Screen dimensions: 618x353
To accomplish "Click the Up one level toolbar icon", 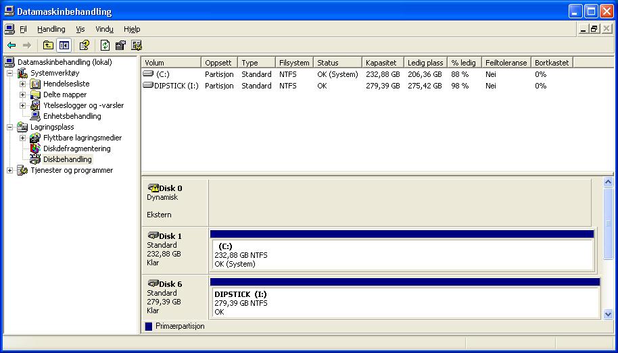I will [x=48, y=45].
